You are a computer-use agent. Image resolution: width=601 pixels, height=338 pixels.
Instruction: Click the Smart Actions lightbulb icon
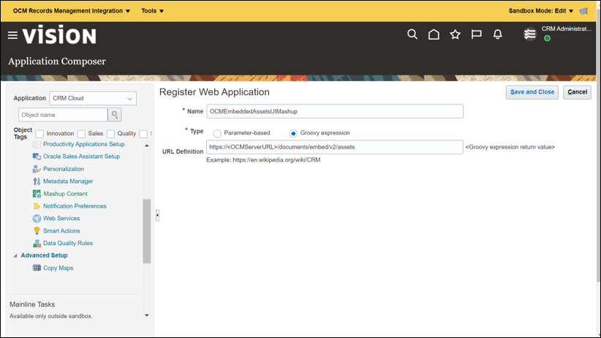[37, 230]
